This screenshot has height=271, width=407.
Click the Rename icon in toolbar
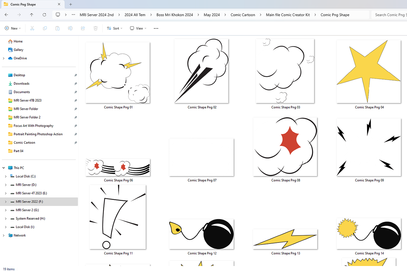pos(70,28)
